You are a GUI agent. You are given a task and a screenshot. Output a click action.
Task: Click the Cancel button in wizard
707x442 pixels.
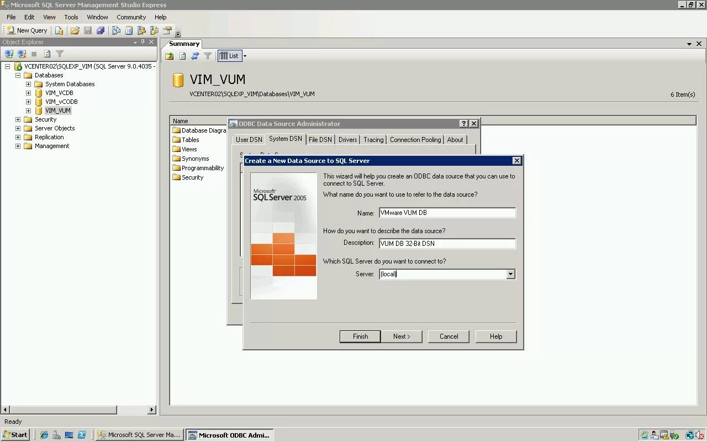(449, 336)
